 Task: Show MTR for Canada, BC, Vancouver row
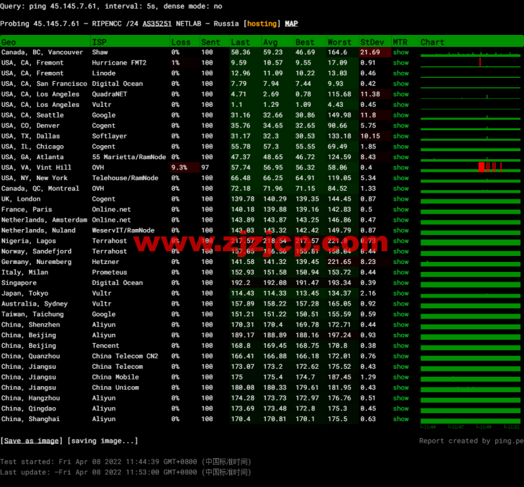(x=400, y=52)
